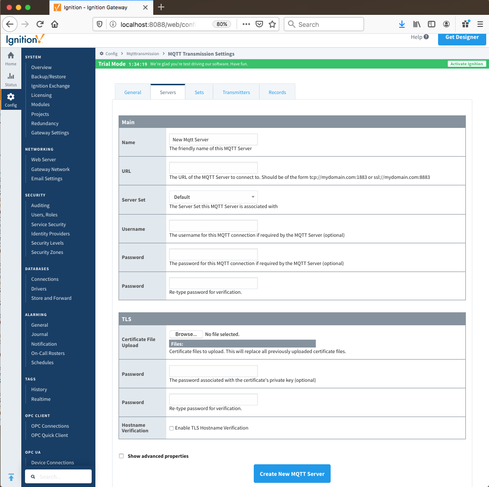
Task: Click the Help question mark icon
Action: click(426, 37)
